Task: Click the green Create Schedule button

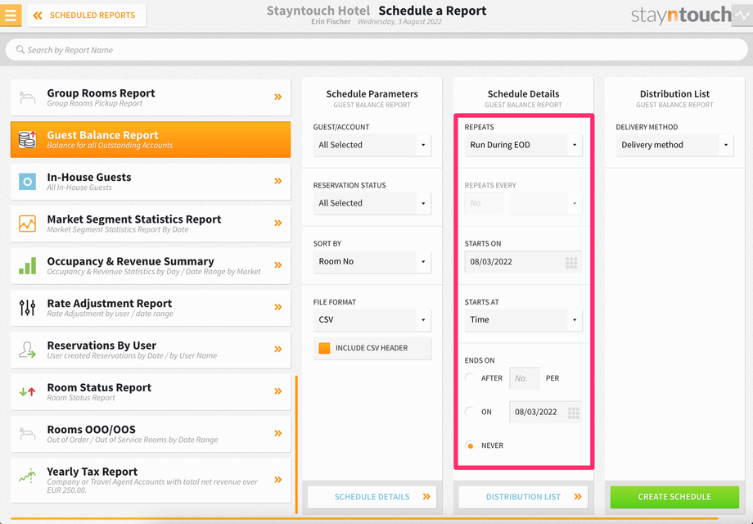Action: 674,497
